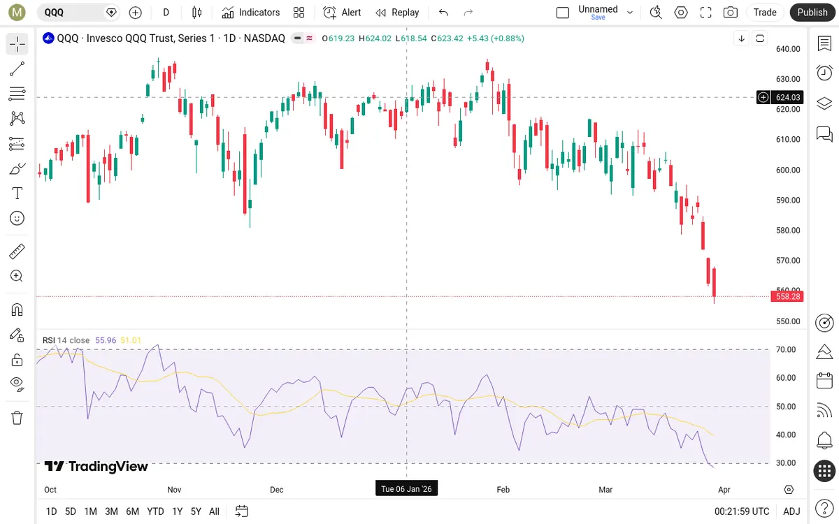The image size is (839, 524).
Task: Open indicator templates grid
Action: (299, 12)
